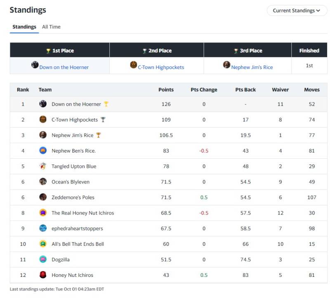
Task: Click C-Town Highpockets avatar in table
Action: 43,119
